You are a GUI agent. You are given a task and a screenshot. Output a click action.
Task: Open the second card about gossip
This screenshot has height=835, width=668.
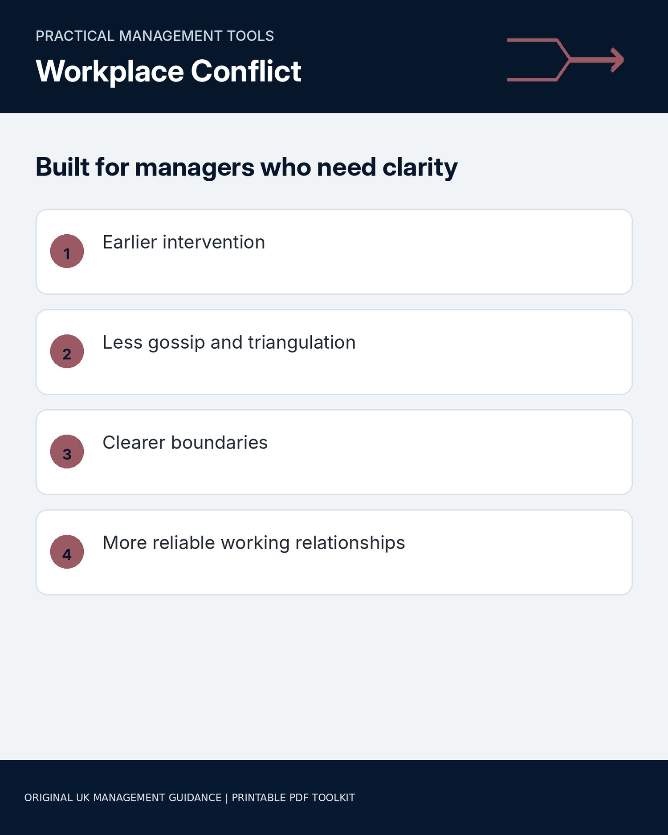tap(334, 352)
